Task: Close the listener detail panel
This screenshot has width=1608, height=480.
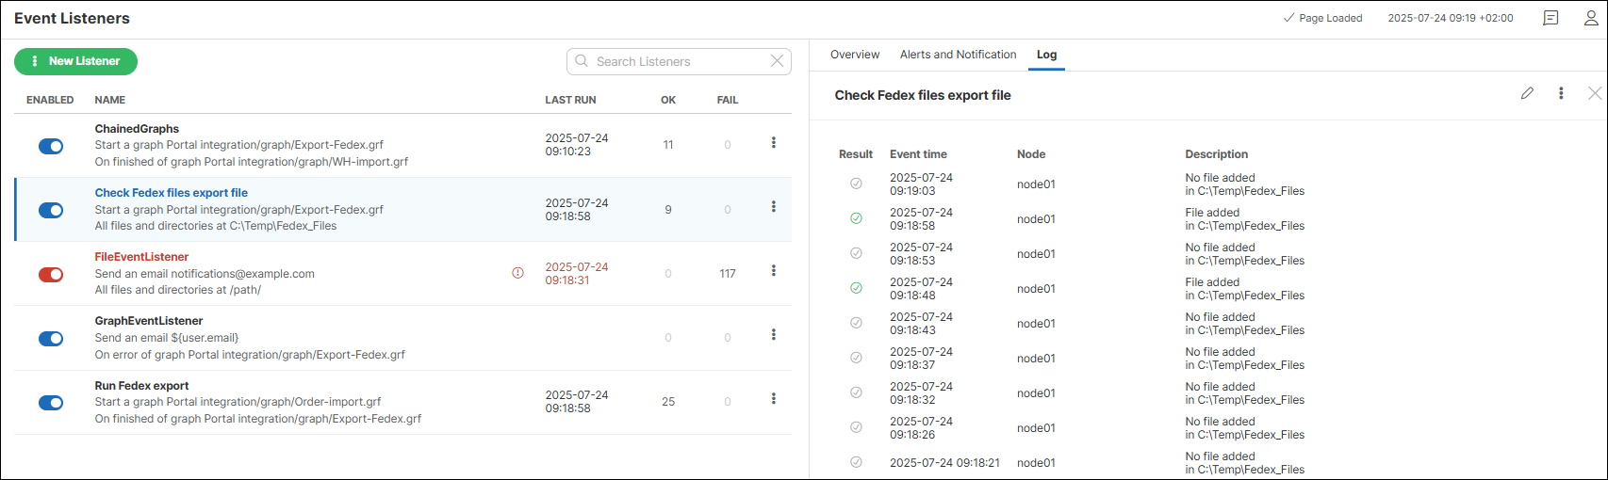Action: click(x=1594, y=93)
